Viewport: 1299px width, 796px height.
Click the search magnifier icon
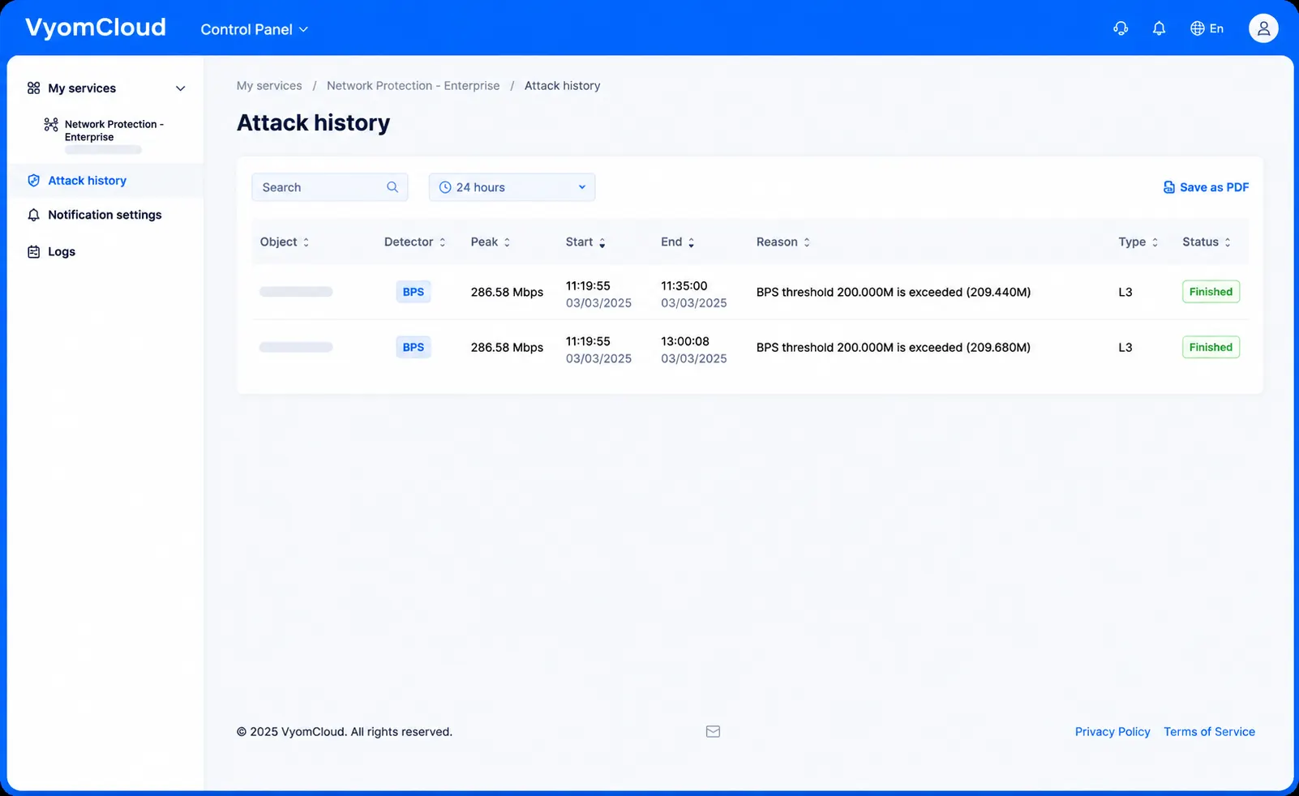(x=392, y=187)
